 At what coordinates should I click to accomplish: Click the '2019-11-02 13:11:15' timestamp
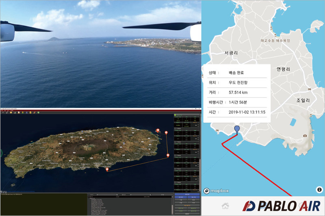(247, 112)
